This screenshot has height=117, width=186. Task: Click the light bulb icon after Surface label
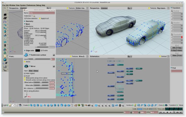tap(135, 105)
